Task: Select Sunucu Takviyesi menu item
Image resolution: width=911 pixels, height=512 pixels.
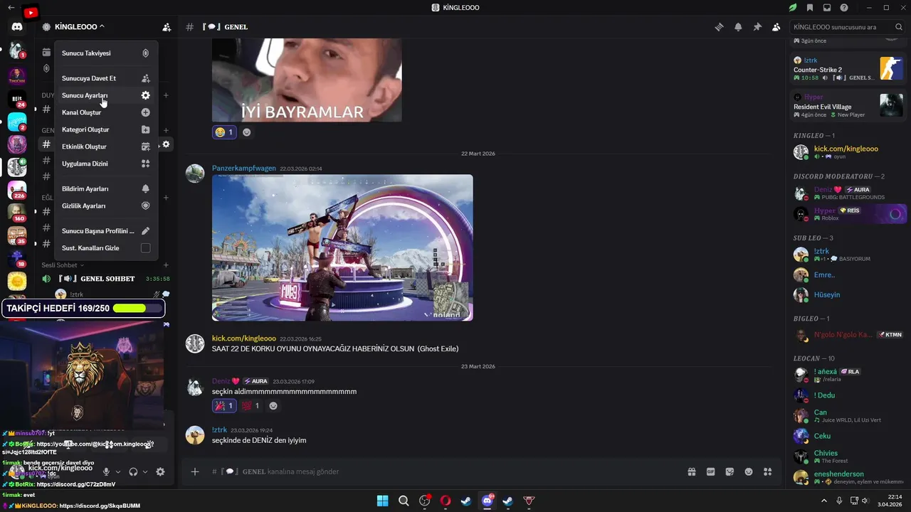Action: click(106, 53)
